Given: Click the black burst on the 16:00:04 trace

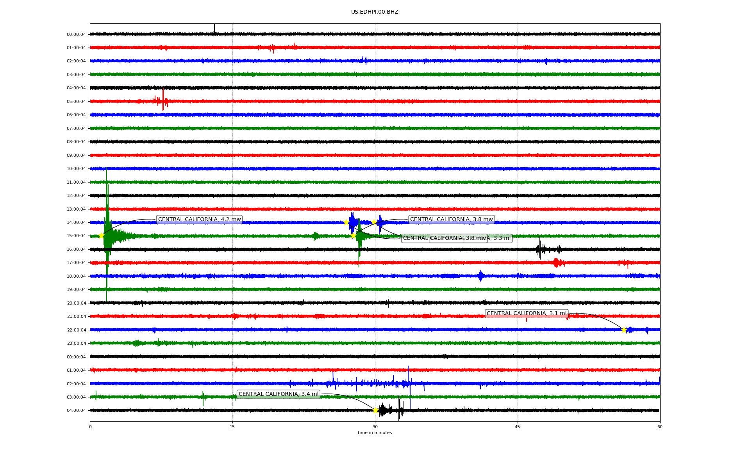Looking at the screenshot, I should pos(540,249).
